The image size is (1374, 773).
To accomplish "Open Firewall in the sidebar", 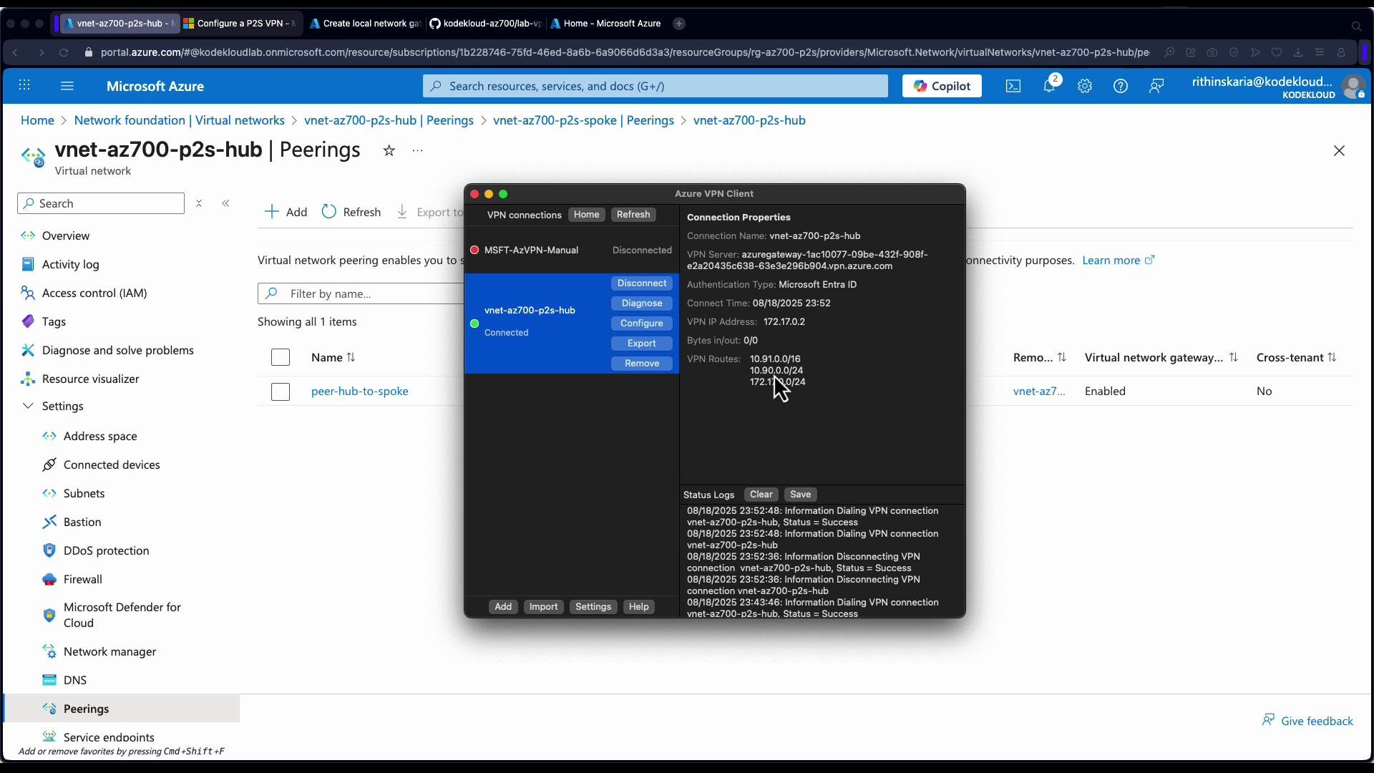I will click(x=82, y=579).
